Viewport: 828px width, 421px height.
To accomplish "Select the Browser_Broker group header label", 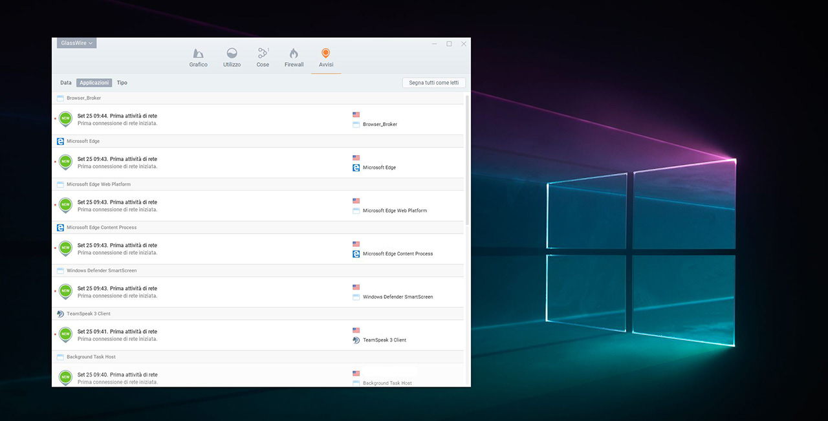I will pos(83,98).
